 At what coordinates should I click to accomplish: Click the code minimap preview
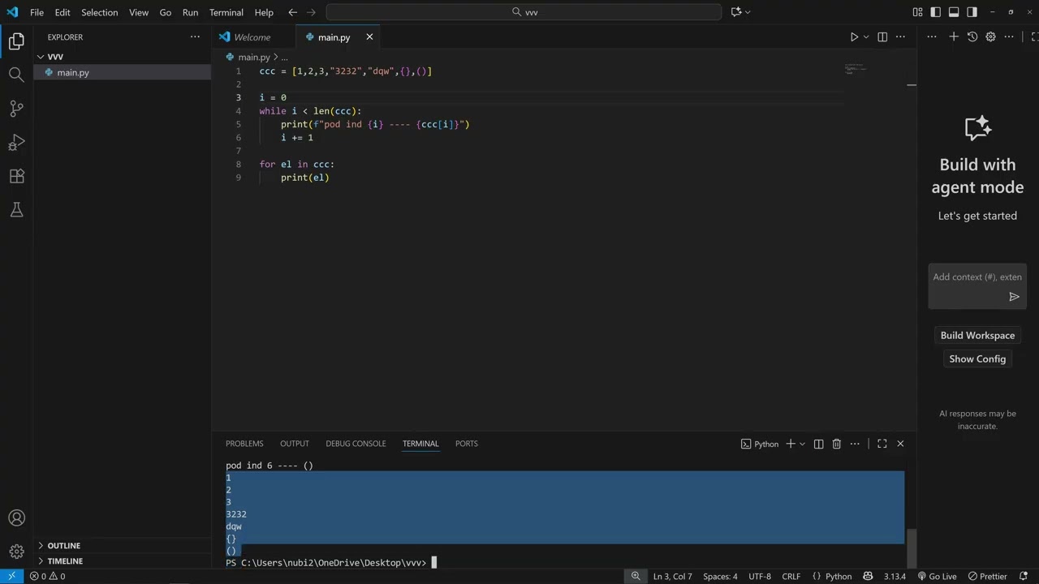(x=856, y=69)
